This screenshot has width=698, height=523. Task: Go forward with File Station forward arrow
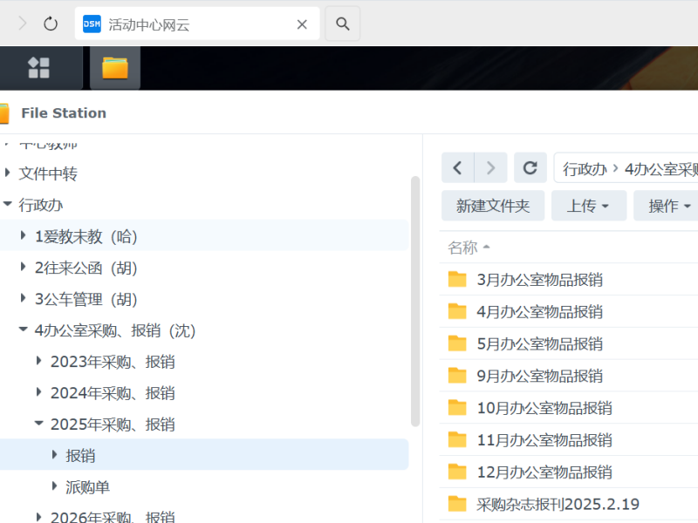click(490, 167)
